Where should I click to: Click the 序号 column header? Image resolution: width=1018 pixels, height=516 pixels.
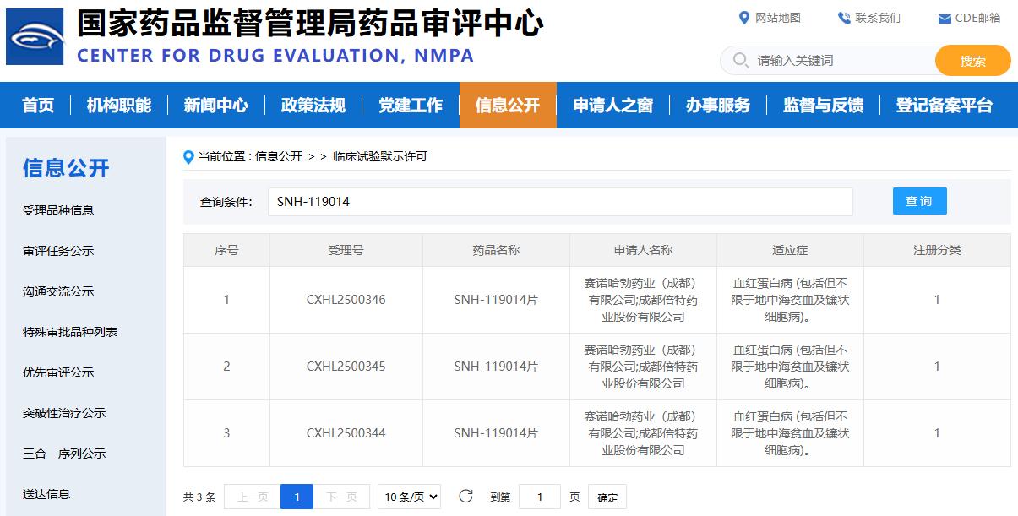point(226,250)
